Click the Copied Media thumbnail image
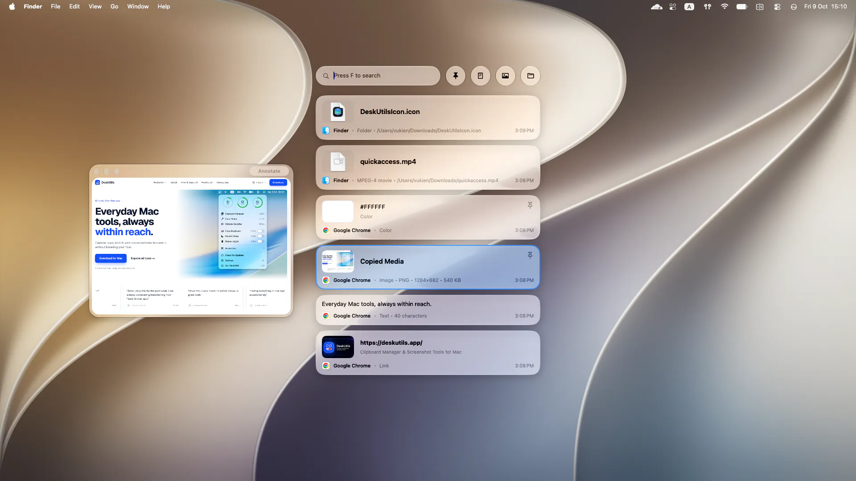Viewport: 856px width, 481px height. [337, 261]
